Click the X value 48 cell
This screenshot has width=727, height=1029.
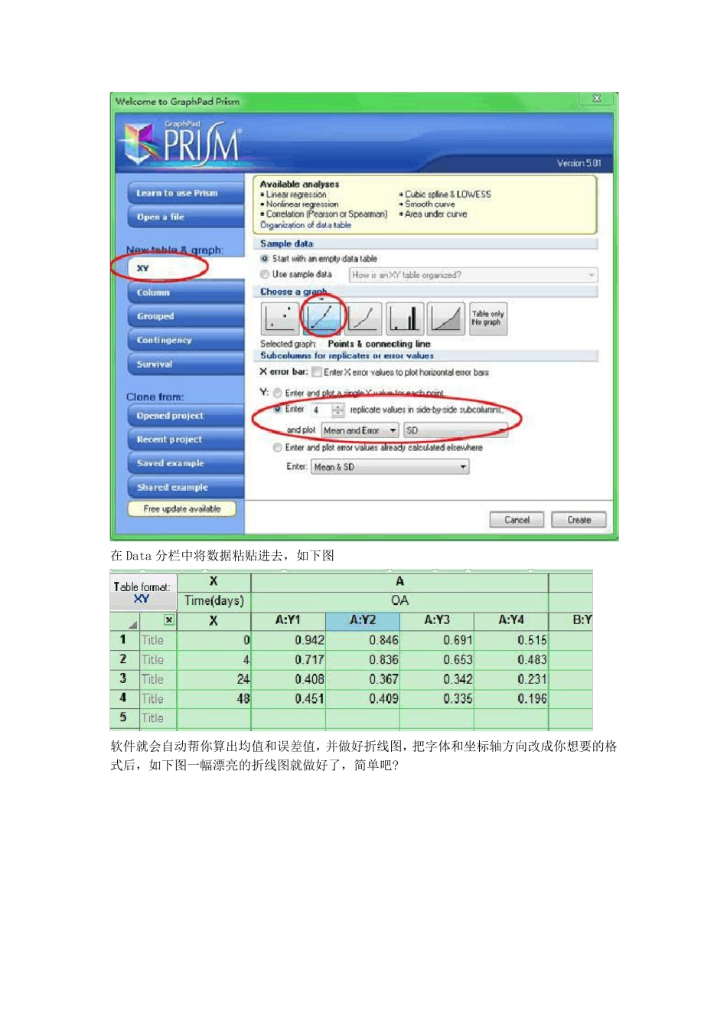[214, 698]
